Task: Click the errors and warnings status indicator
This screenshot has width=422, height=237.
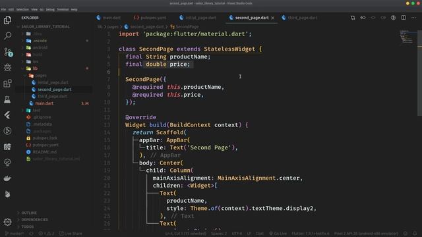Action: coord(45,234)
